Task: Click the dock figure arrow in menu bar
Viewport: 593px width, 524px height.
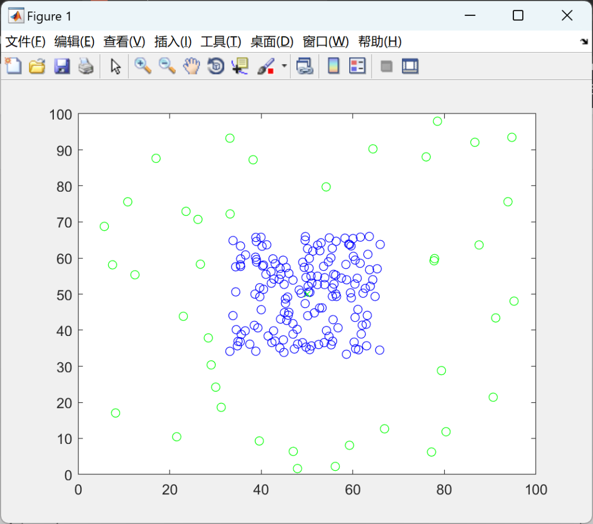Action: pyautogui.click(x=584, y=42)
